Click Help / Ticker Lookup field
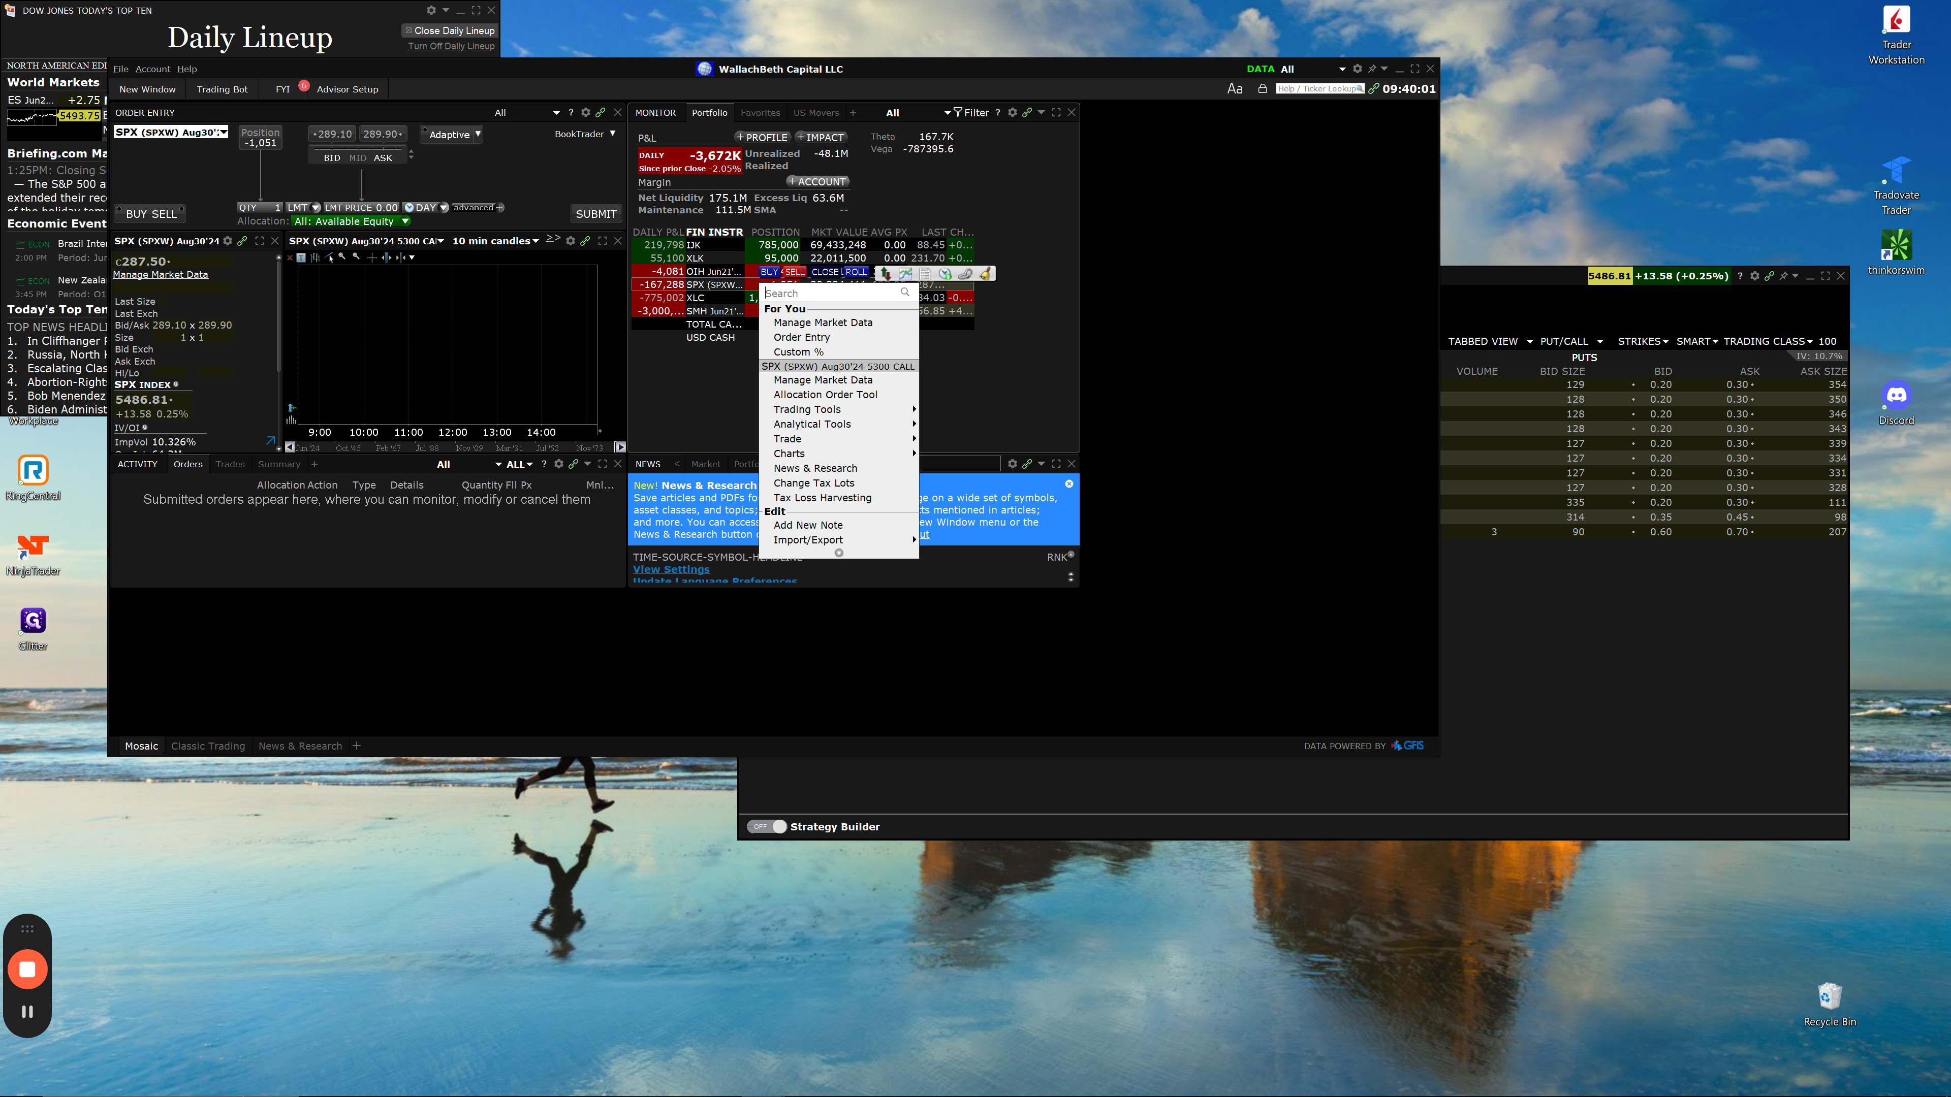Screen dimensions: 1951x1097 pyautogui.click(x=1320, y=88)
